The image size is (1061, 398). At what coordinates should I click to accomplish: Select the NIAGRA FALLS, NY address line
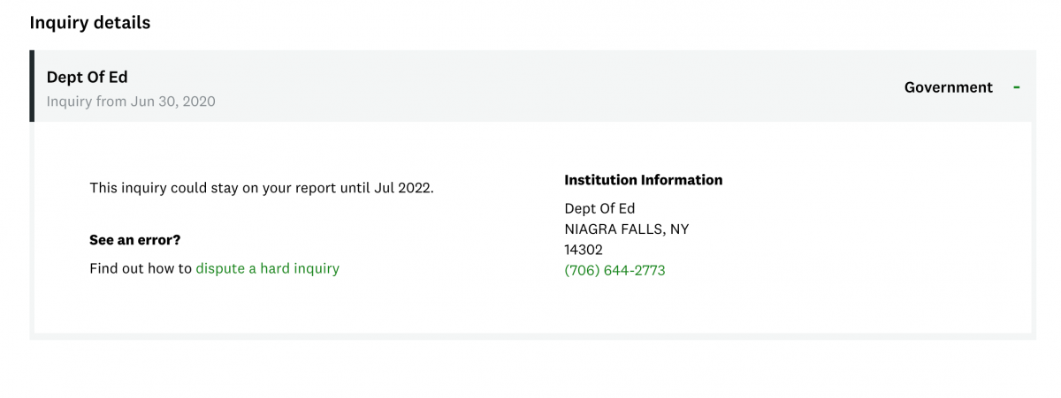tap(627, 229)
